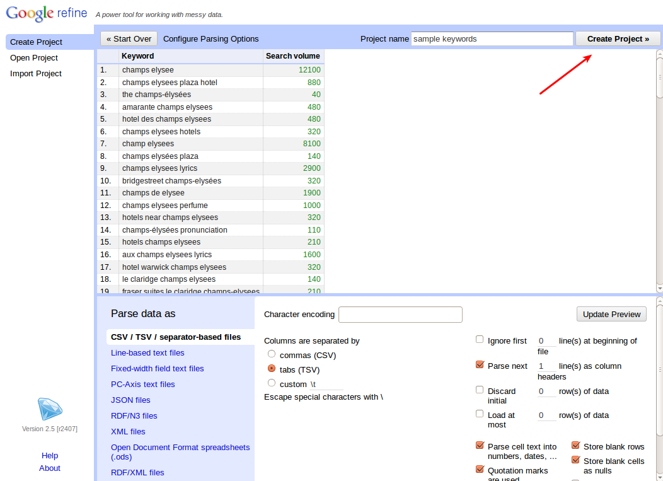The height and width of the screenshot is (481, 663).
Task: Click the Parse next line count field
Action: click(546, 366)
